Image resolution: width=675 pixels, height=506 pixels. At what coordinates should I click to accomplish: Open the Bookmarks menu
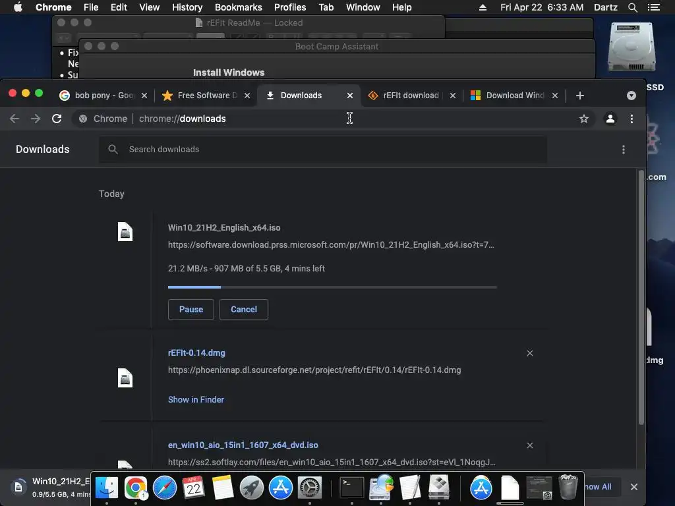[x=238, y=7]
